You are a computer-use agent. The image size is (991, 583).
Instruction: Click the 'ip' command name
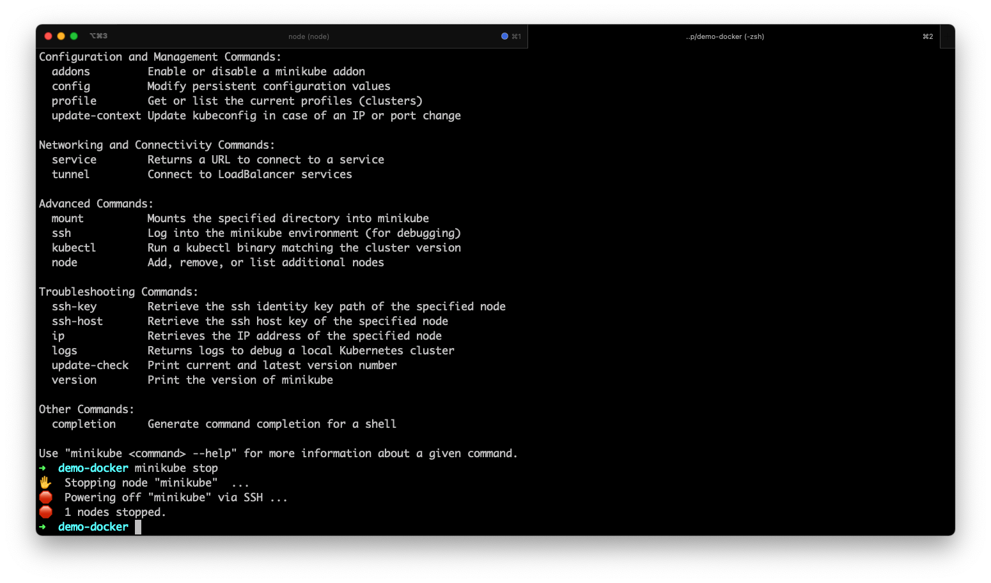pyautogui.click(x=58, y=336)
